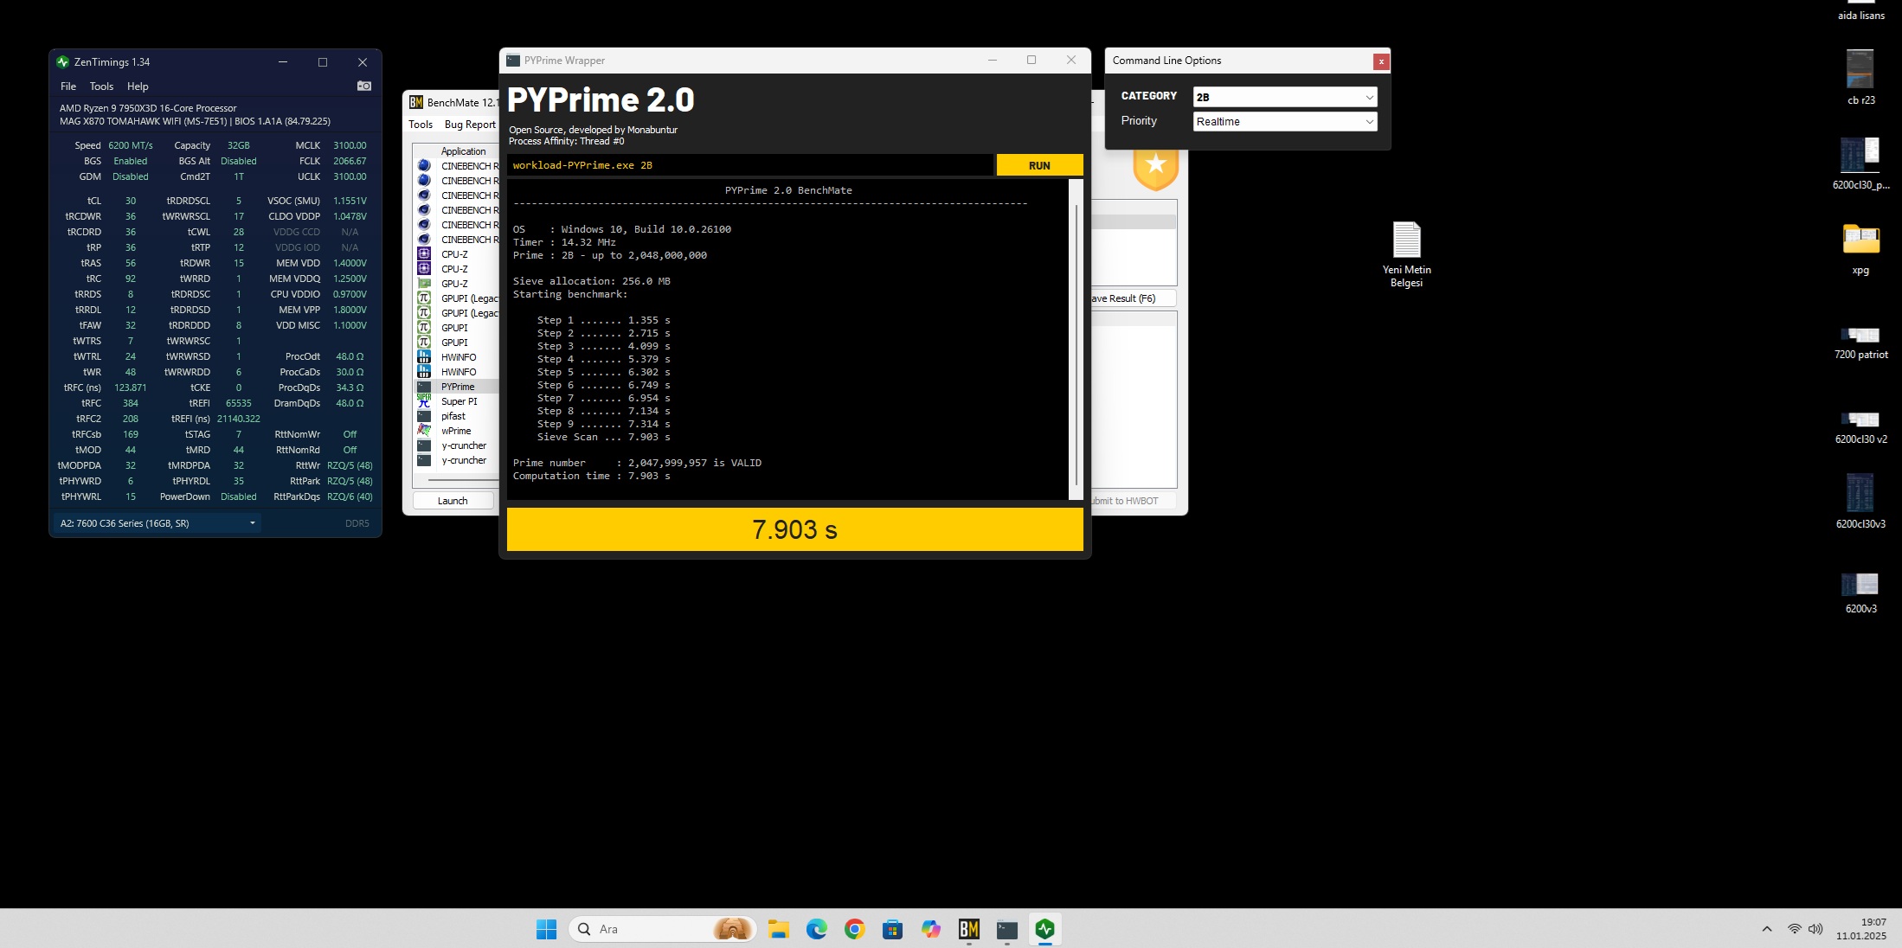Open the Help menu in ZenTimings
Image resolution: width=1902 pixels, height=948 pixels.
point(138,86)
